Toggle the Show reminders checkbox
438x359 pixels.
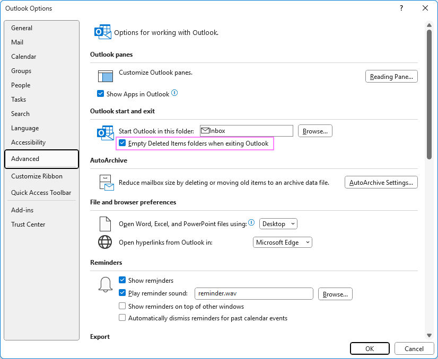coord(122,280)
